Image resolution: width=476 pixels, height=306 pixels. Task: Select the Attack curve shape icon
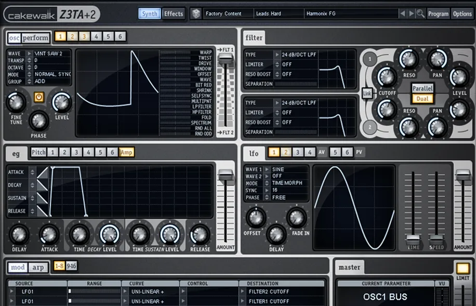tap(43, 172)
